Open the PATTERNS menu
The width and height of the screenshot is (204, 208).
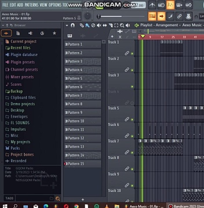32,5
